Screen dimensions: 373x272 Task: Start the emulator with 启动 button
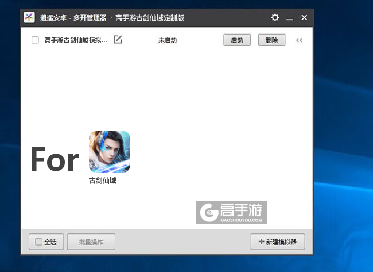[237, 40]
